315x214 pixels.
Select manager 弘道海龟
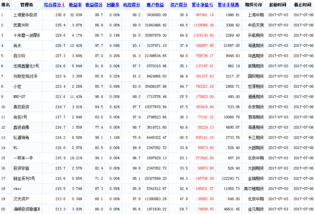pyautogui.click(x=21, y=138)
